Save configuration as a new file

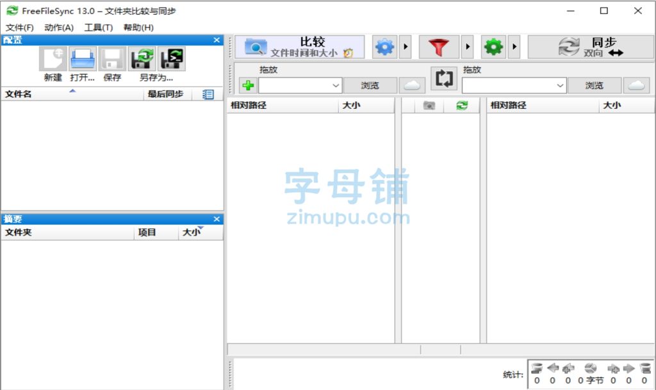[142, 59]
